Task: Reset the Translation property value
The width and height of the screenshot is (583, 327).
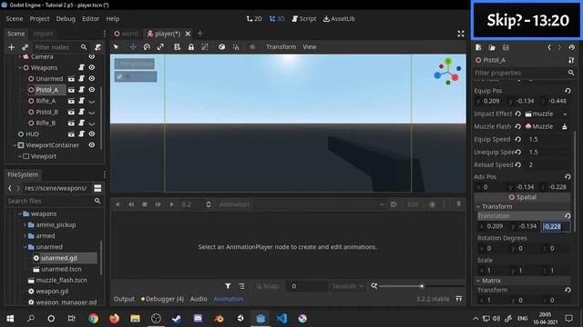Action: point(568,216)
